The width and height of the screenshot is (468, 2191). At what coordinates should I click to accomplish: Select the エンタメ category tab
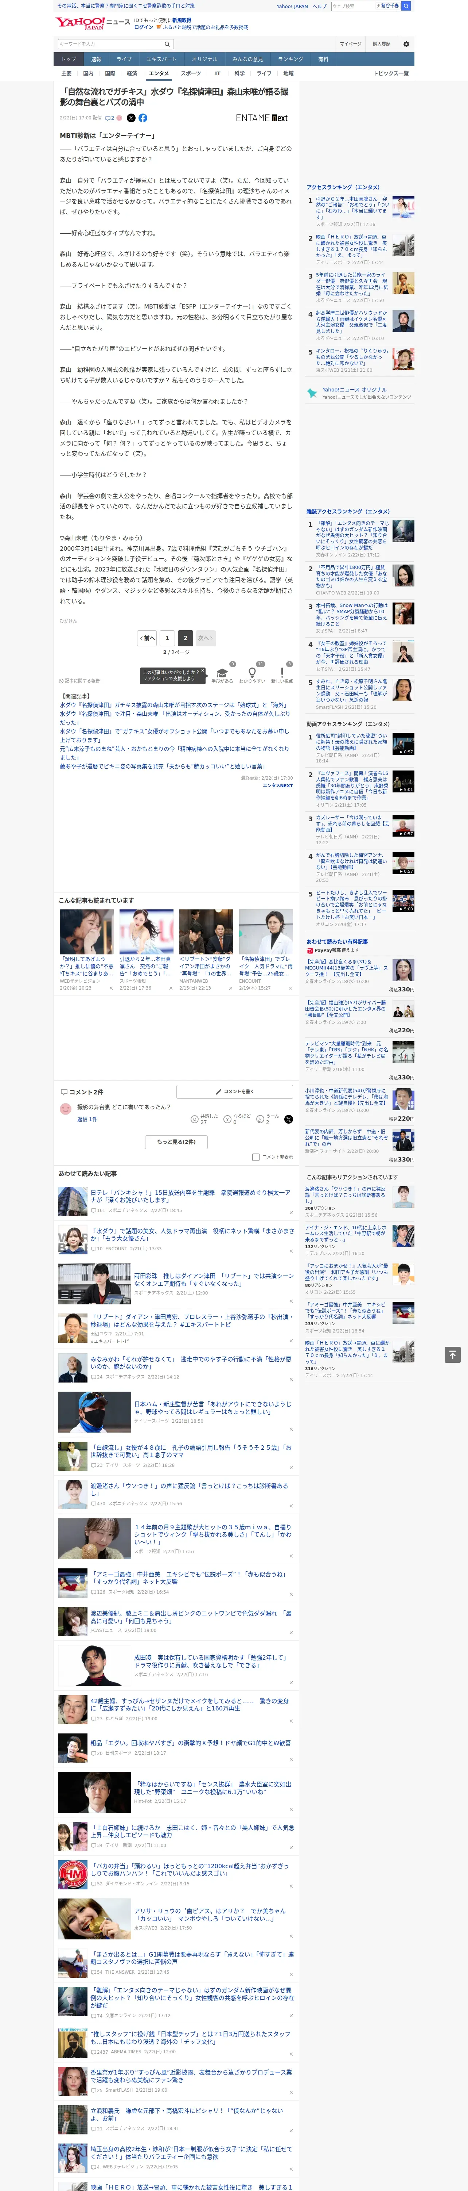pyautogui.click(x=159, y=73)
